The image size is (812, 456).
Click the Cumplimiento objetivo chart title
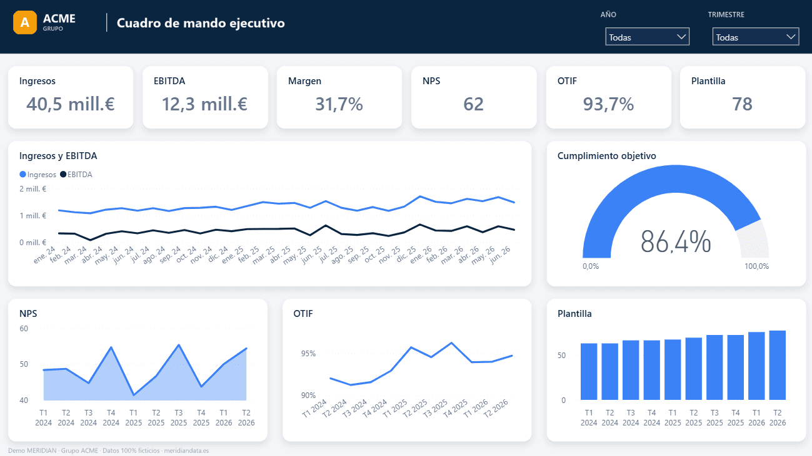point(606,156)
